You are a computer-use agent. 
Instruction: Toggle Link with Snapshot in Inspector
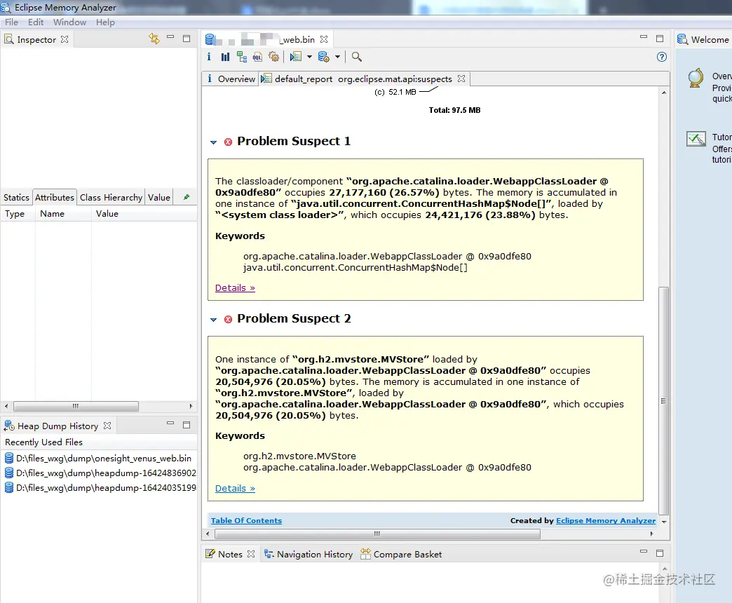coord(154,39)
